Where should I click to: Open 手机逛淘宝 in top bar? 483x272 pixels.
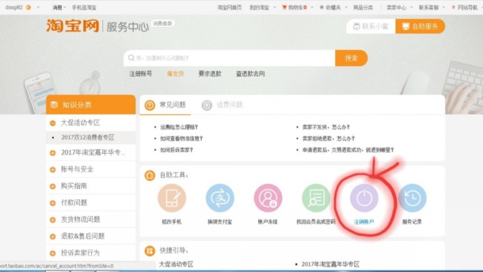[x=84, y=8]
